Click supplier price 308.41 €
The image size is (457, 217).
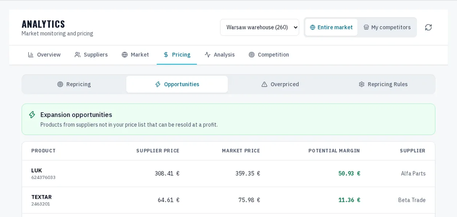(x=167, y=173)
